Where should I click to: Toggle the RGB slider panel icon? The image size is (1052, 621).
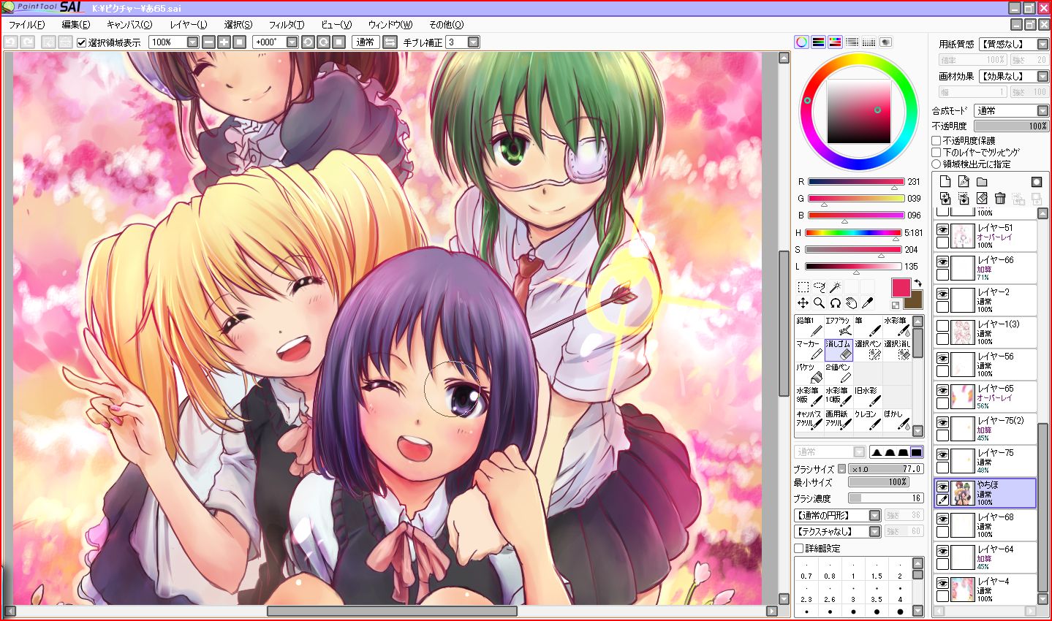[x=819, y=42]
